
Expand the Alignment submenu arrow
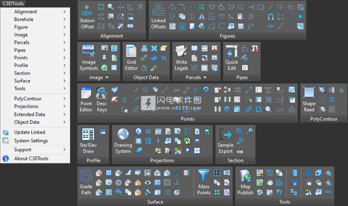[64, 11]
